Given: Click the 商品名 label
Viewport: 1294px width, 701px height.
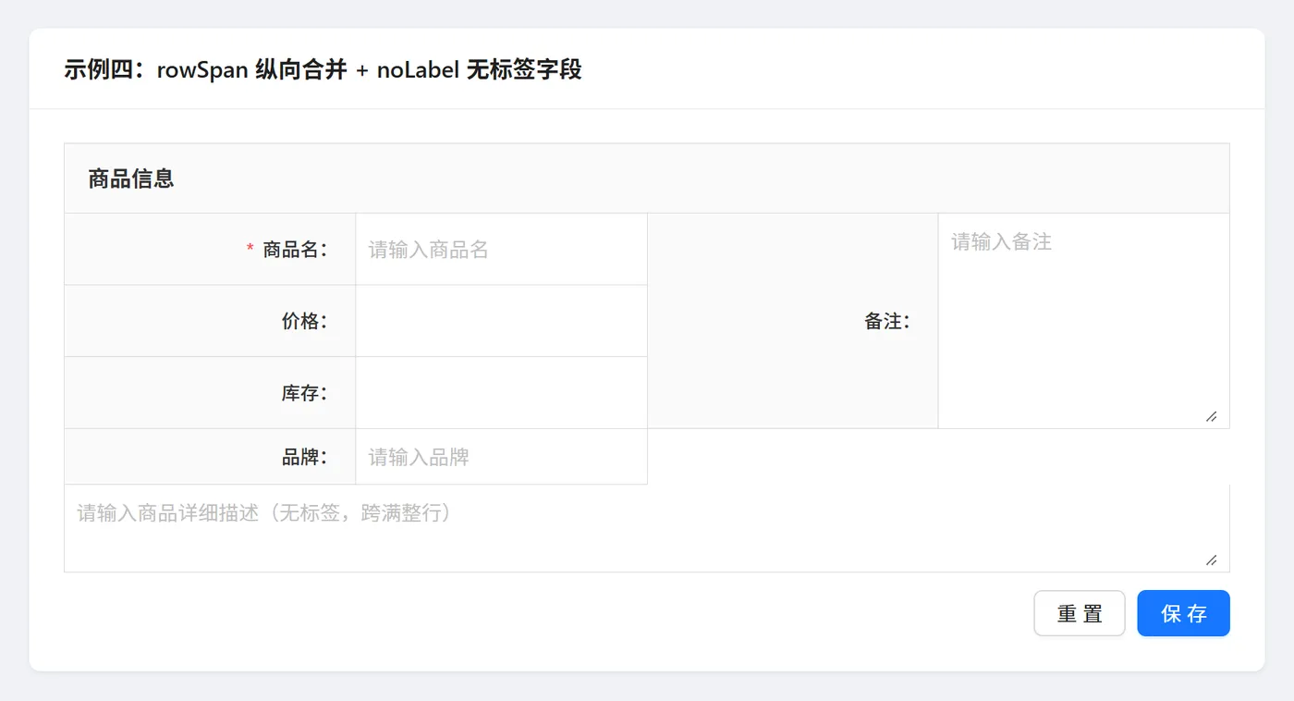Looking at the screenshot, I should 292,250.
